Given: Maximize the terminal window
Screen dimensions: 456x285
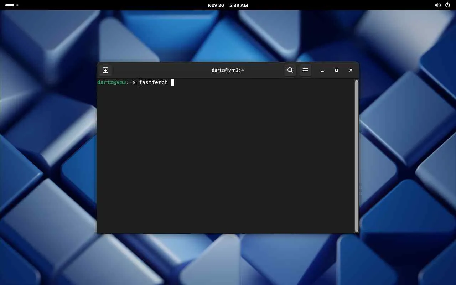Looking at the screenshot, I should tap(337, 70).
